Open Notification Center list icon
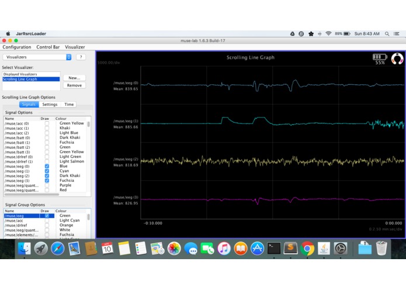The image size is (406, 289). click(x=397, y=34)
